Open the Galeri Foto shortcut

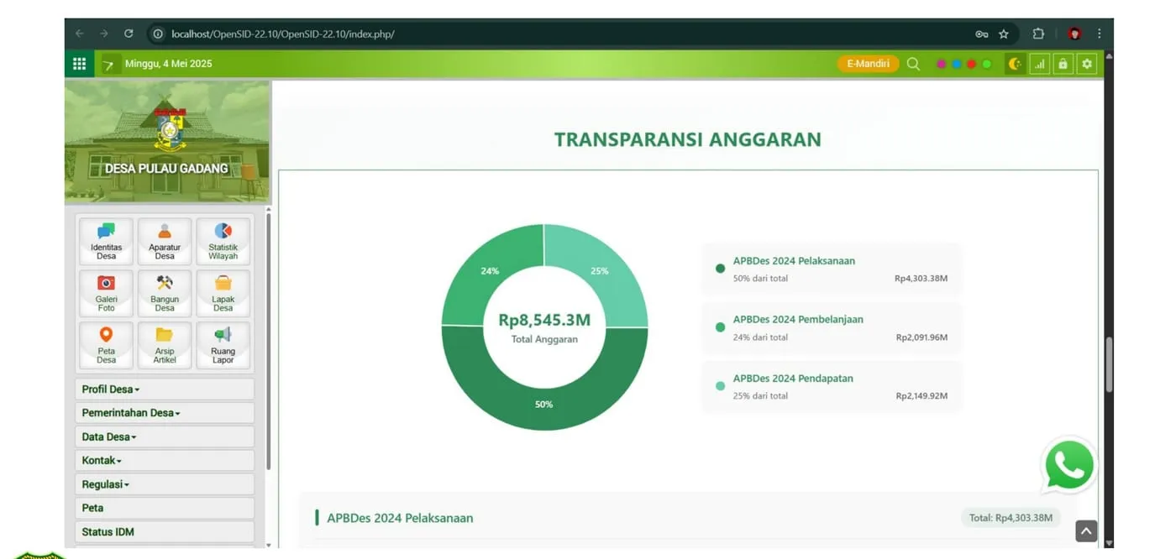pos(106,294)
